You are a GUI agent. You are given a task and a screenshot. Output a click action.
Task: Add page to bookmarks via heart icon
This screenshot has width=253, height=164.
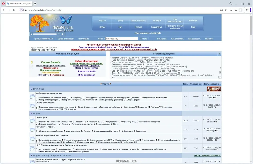tap(231, 10)
